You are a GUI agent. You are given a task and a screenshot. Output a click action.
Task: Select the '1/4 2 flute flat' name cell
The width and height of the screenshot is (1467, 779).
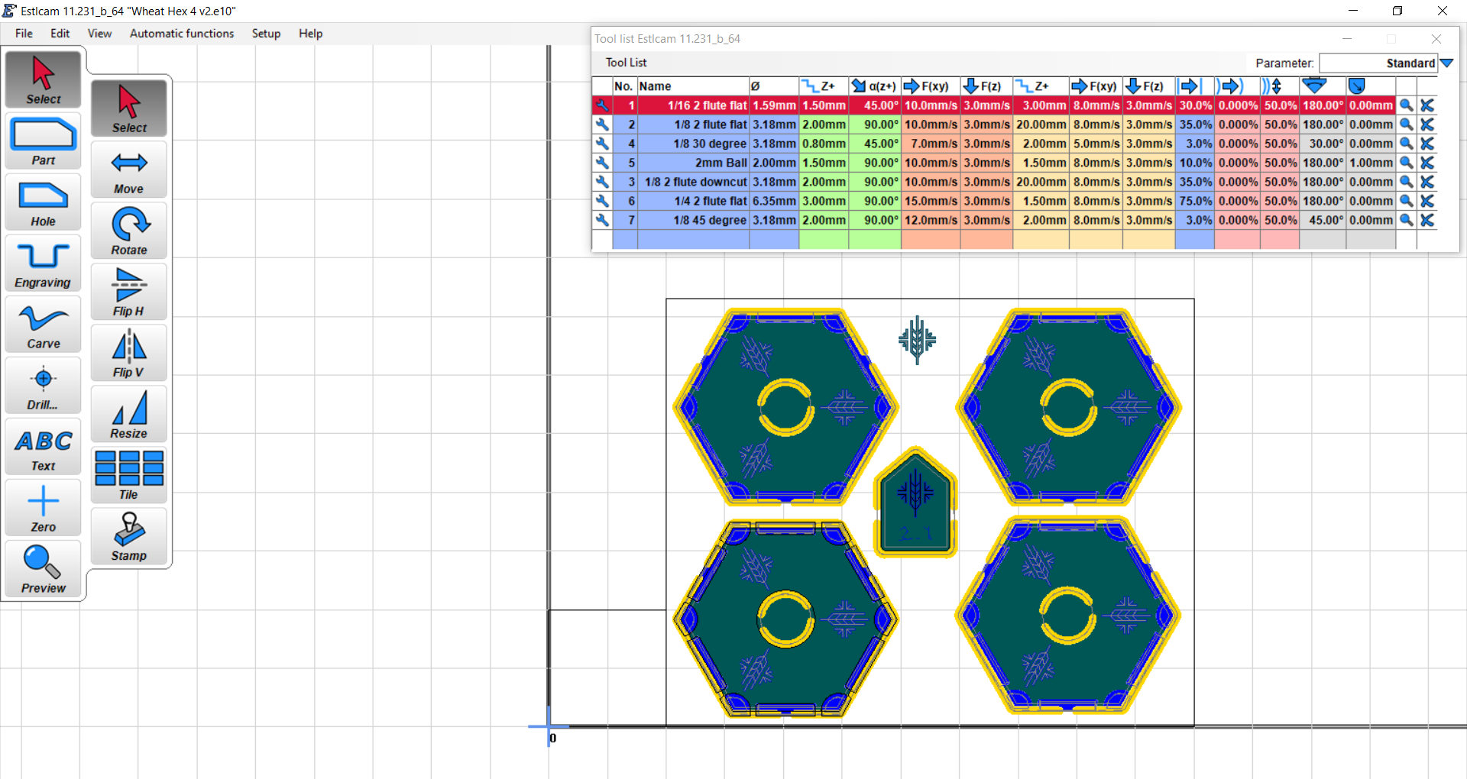click(693, 201)
